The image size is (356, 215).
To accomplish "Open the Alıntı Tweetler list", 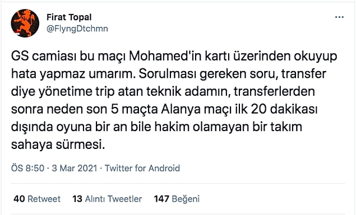I will pos(113,199).
